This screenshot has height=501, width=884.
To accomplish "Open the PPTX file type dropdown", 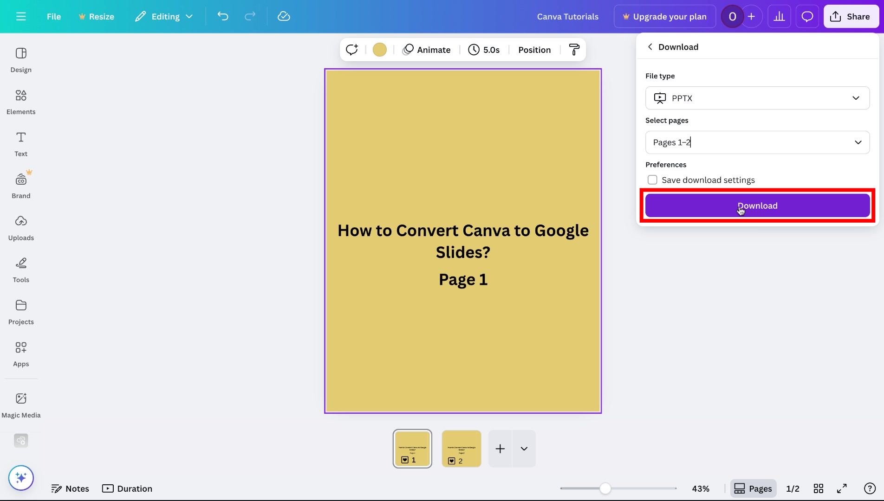I will (x=757, y=98).
